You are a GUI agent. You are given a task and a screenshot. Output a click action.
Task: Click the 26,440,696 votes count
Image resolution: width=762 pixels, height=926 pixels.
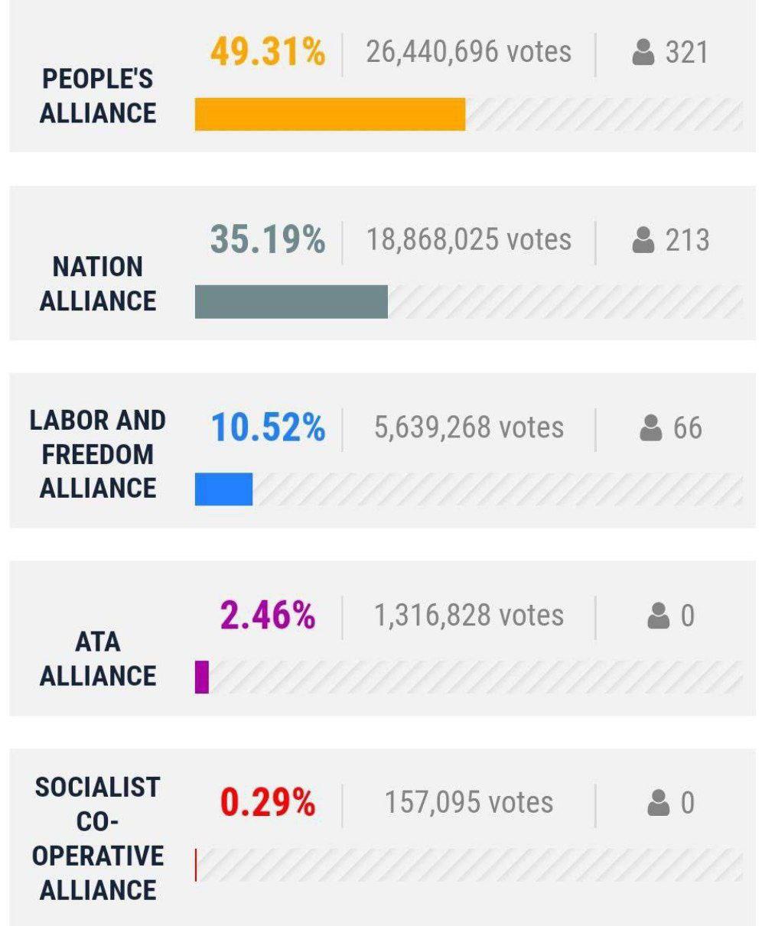pyautogui.click(x=468, y=52)
